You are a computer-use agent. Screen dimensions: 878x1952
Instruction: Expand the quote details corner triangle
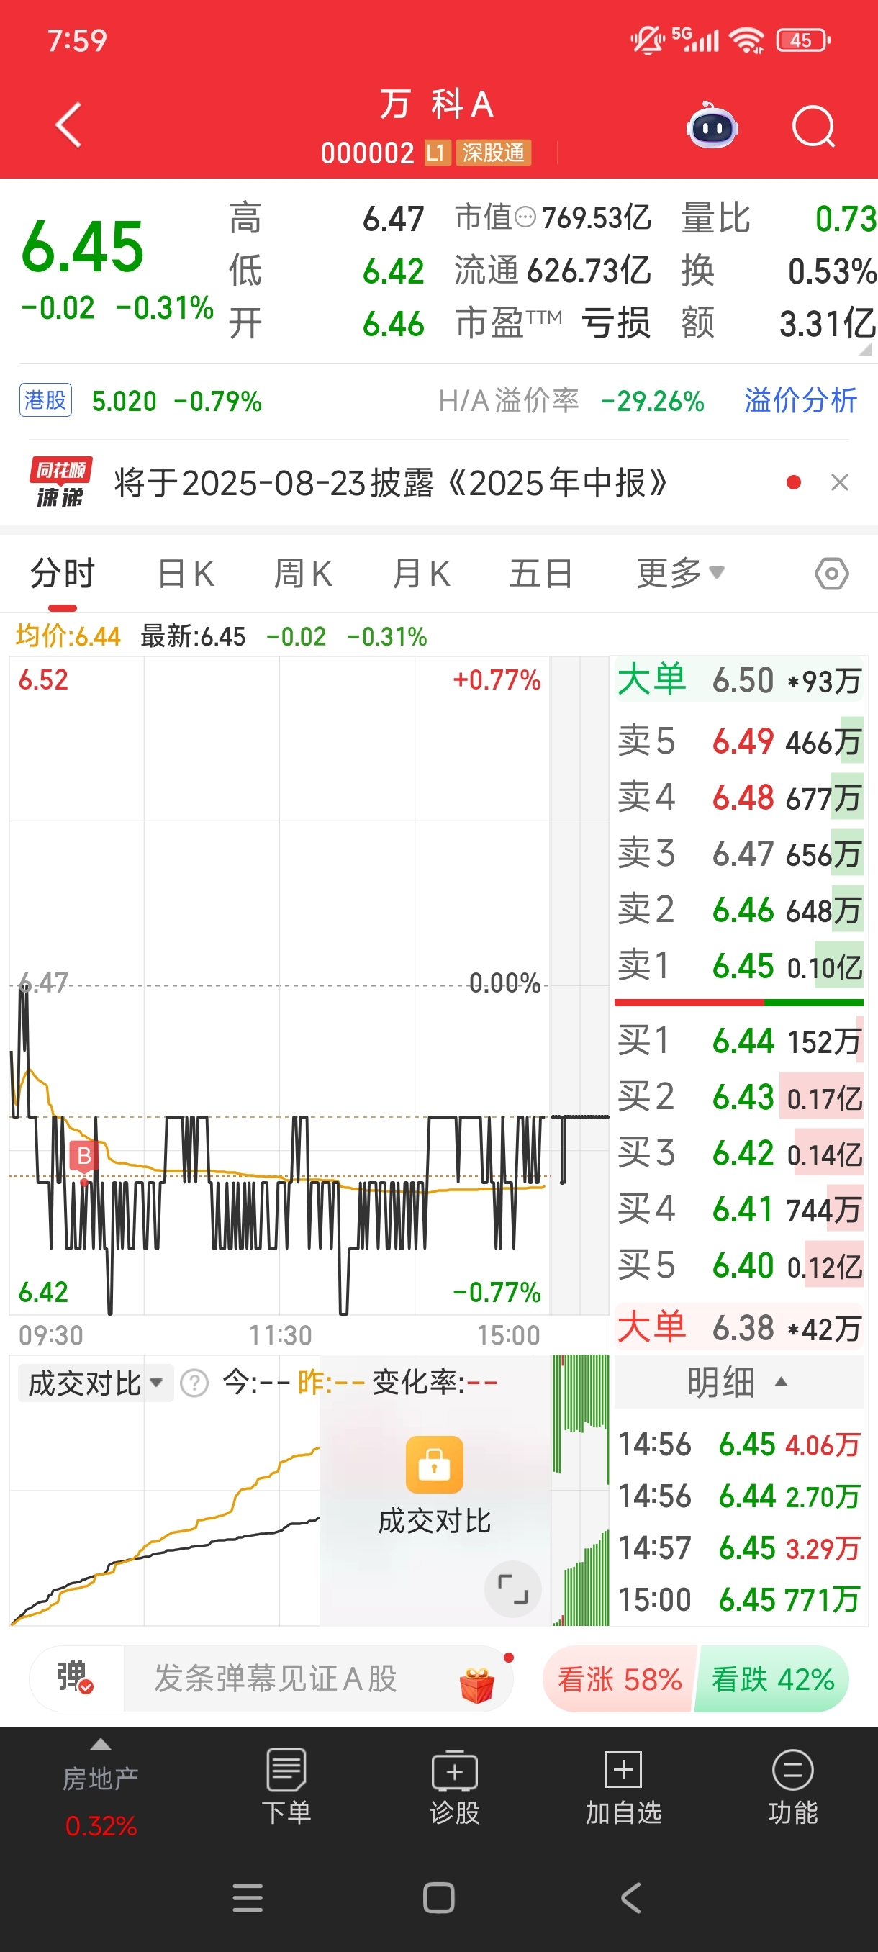864,349
